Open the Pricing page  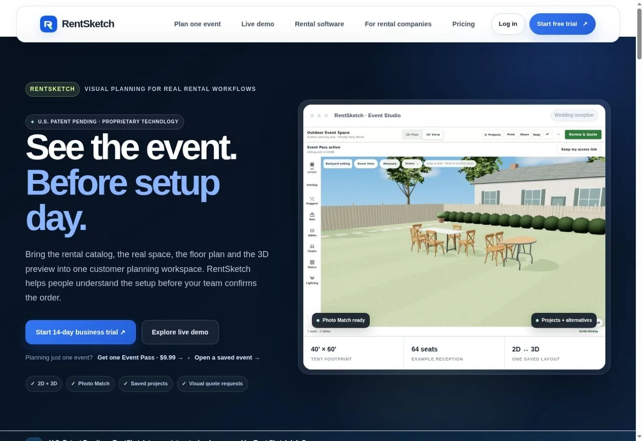(x=464, y=24)
